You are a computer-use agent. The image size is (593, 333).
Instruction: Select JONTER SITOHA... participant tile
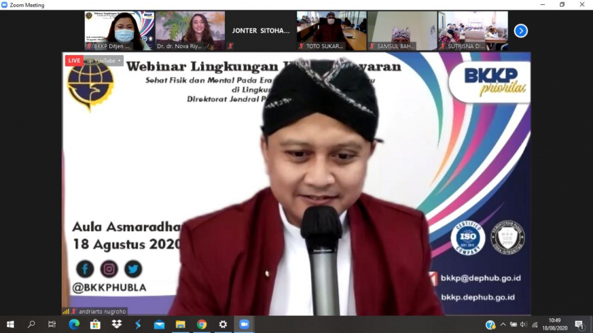click(x=261, y=31)
